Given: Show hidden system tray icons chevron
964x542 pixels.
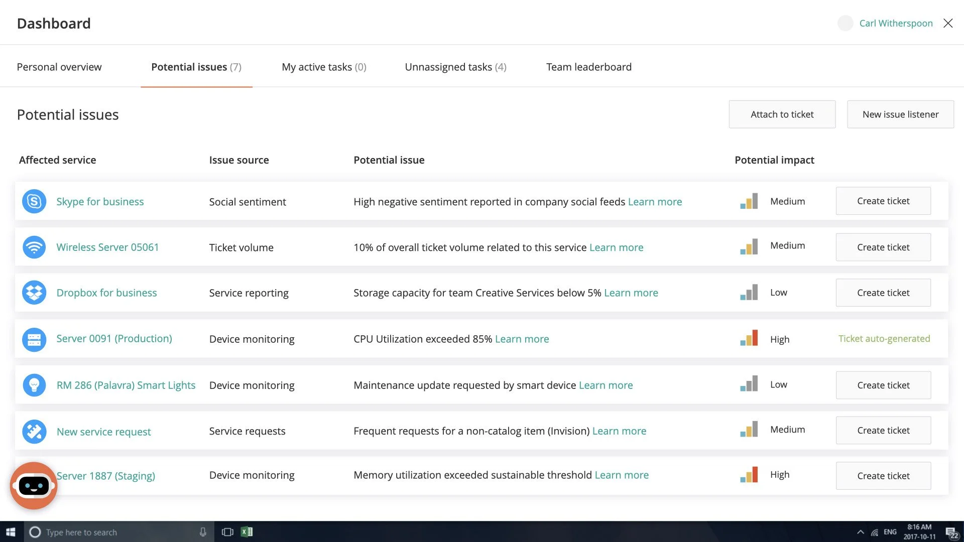Looking at the screenshot, I should tap(860, 532).
